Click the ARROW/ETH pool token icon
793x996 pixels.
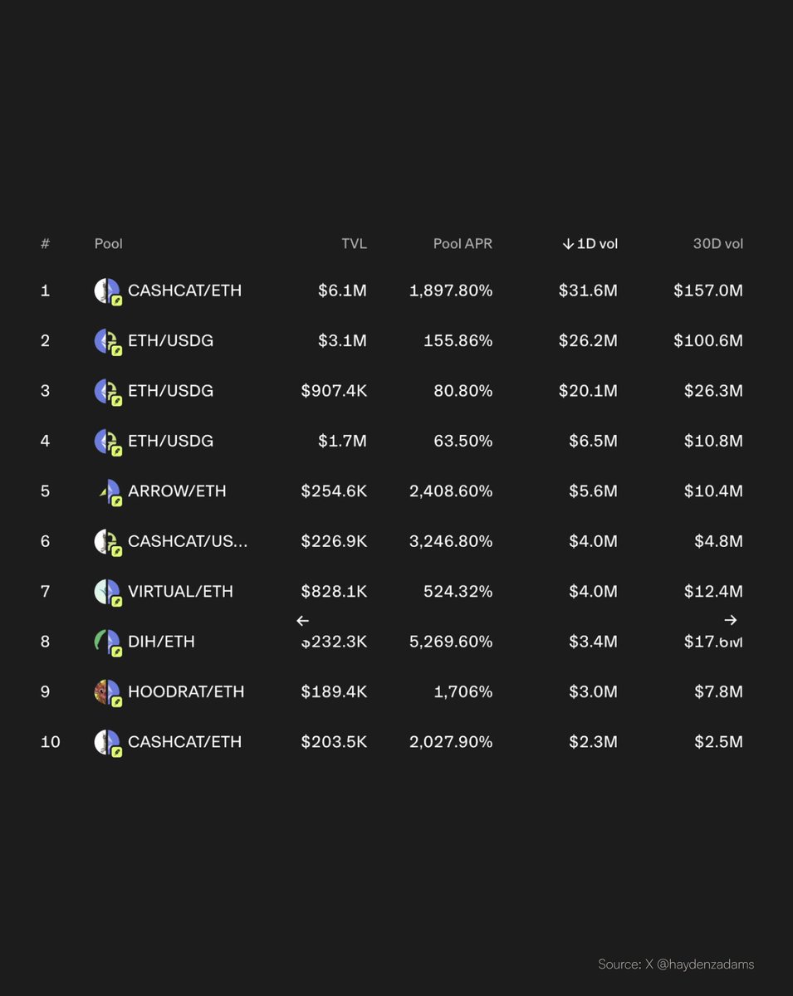[108, 491]
